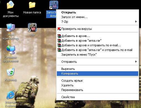This screenshot has height=108, width=141.
Task: Select the Сетевое окружение icon
Action: click(11, 50)
